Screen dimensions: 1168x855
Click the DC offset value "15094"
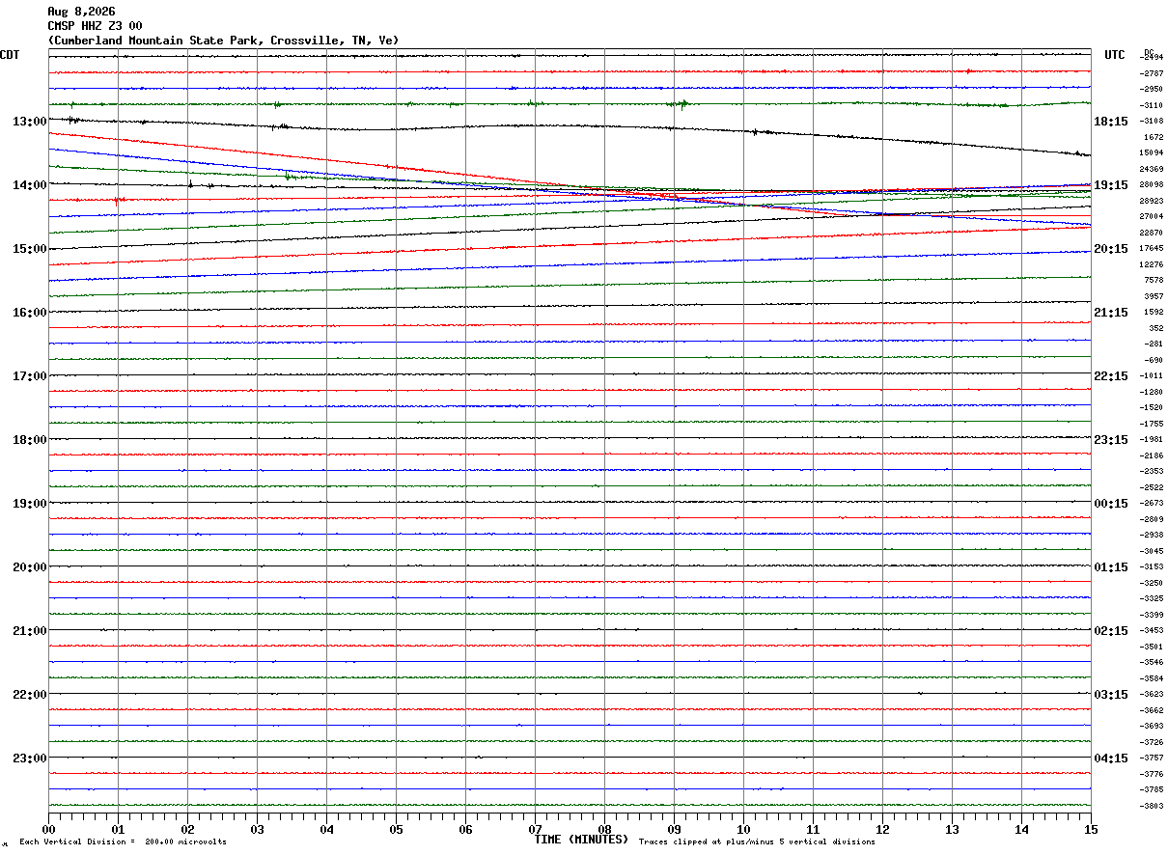pyautogui.click(x=1152, y=152)
